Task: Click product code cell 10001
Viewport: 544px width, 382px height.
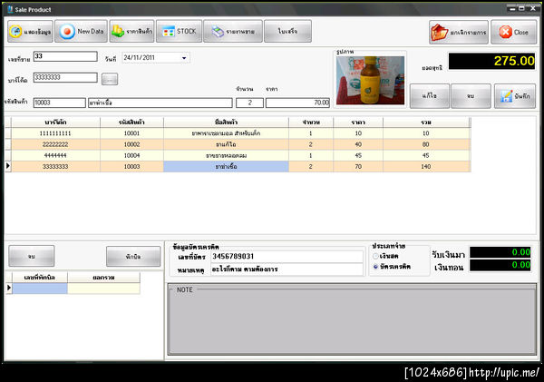Action: click(x=131, y=133)
